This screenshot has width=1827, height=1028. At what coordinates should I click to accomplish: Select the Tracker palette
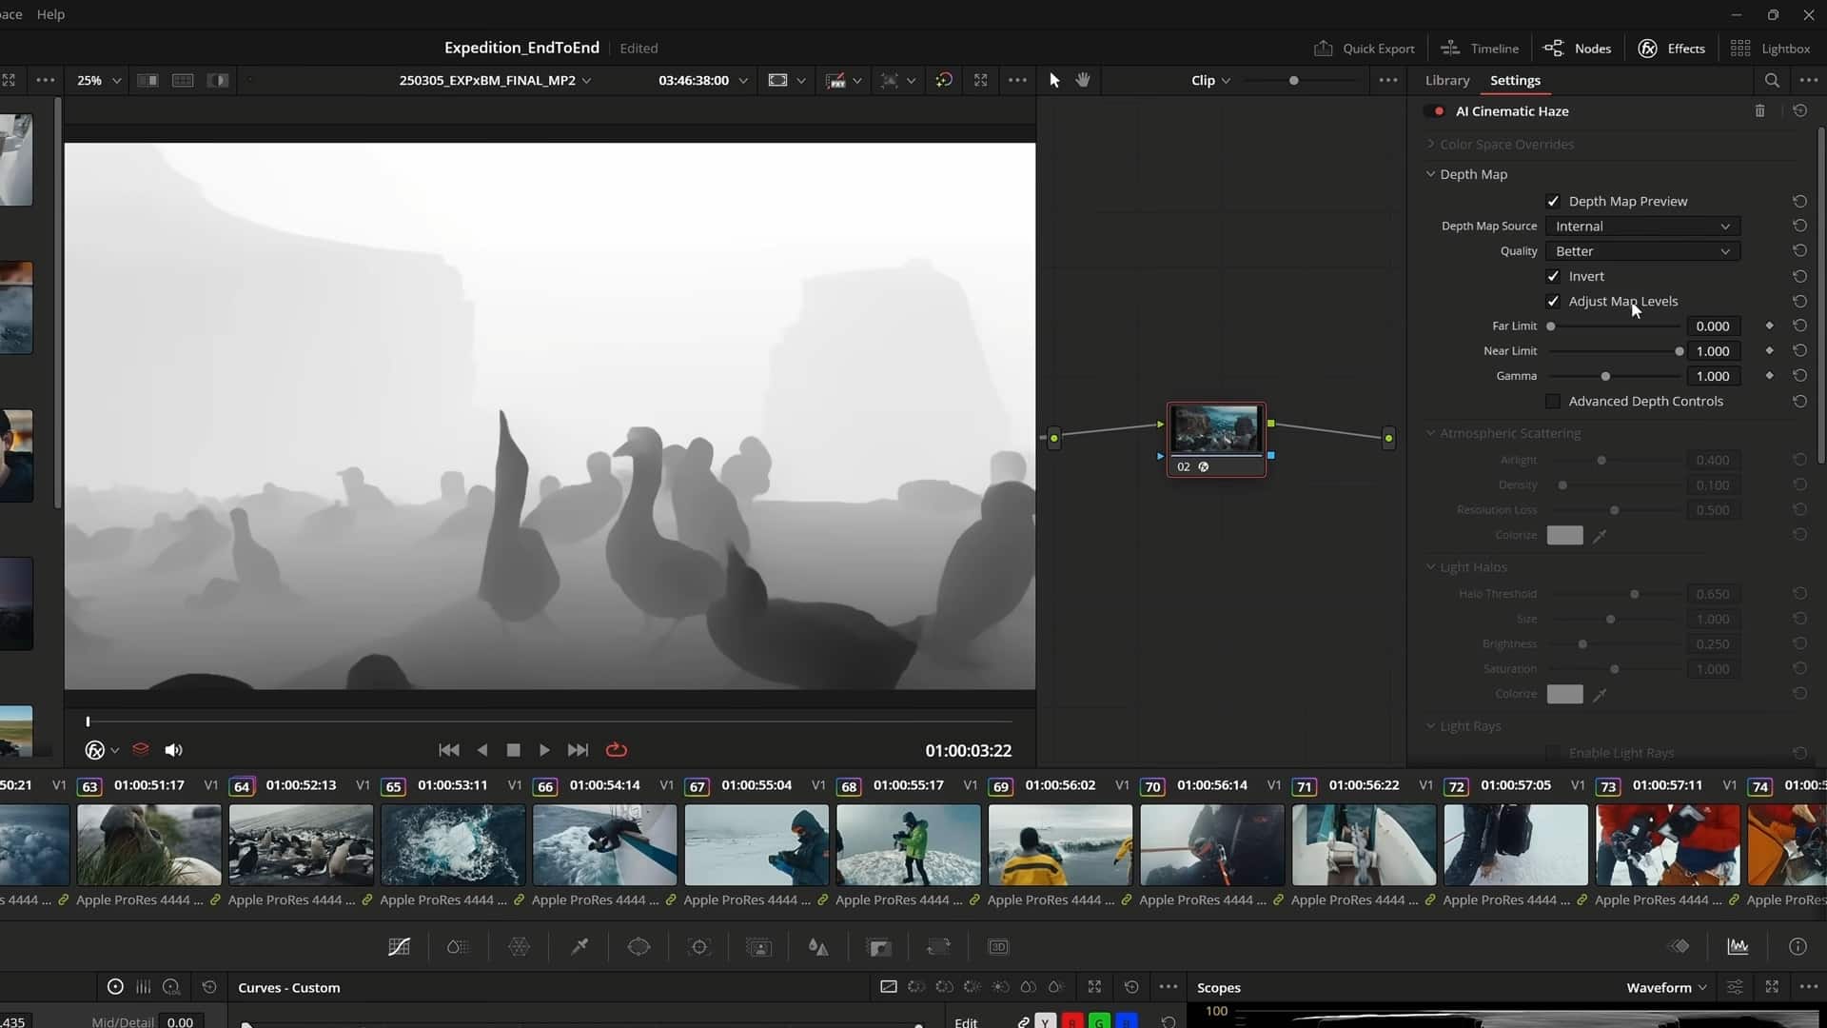[699, 946]
